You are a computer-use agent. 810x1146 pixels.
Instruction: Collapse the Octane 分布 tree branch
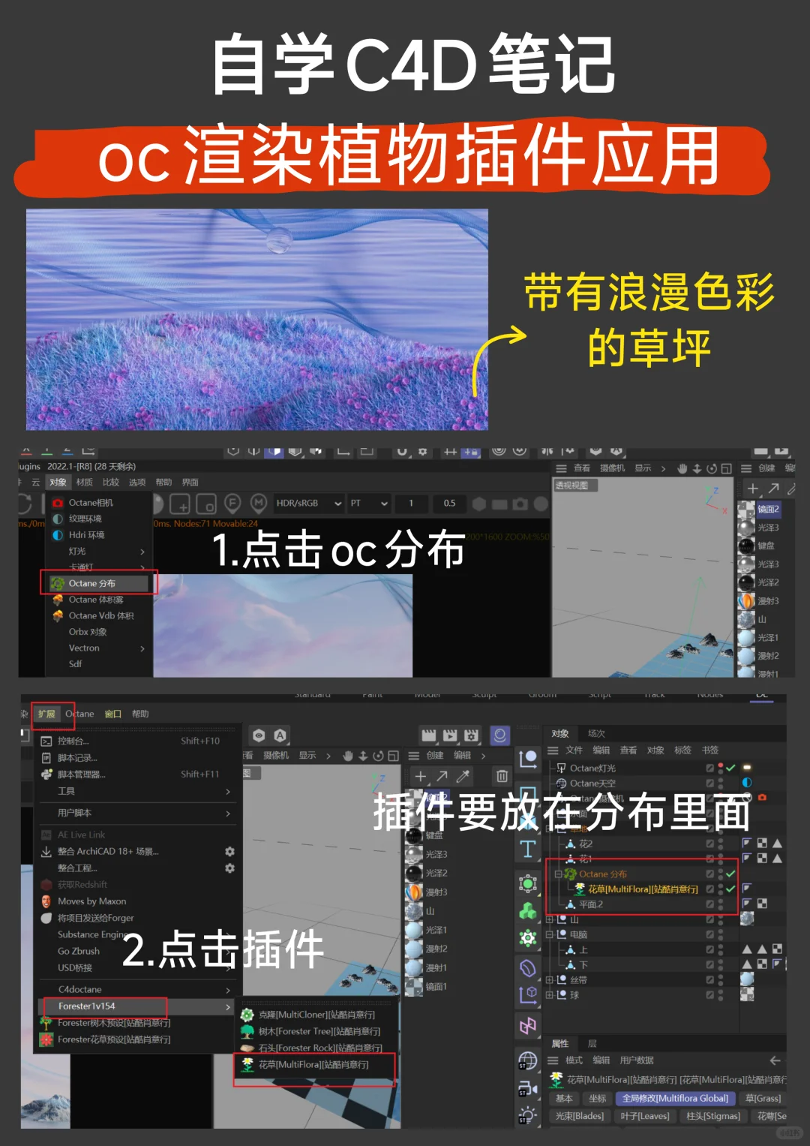pyautogui.click(x=557, y=874)
